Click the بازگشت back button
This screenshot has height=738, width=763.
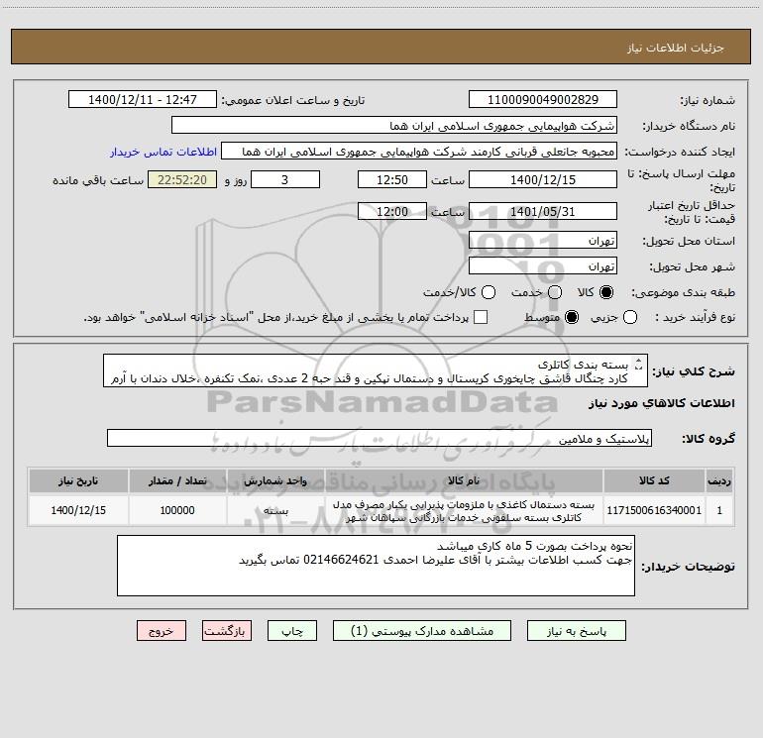(227, 631)
